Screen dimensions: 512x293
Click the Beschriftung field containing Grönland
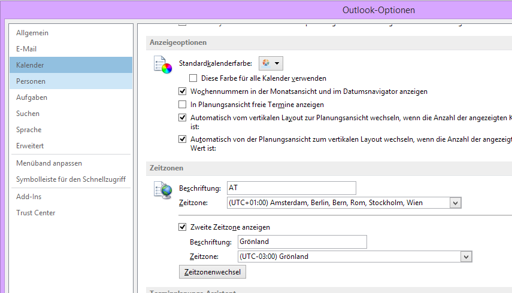click(x=301, y=242)
